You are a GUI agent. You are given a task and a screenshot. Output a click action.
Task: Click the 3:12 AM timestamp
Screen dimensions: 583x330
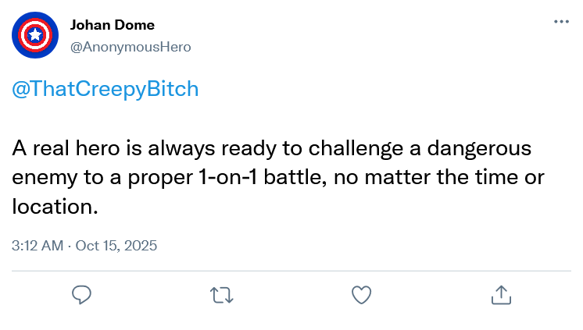(38, 245)
